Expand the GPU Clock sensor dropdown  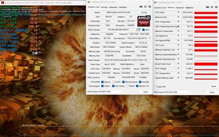coord(178,12)
